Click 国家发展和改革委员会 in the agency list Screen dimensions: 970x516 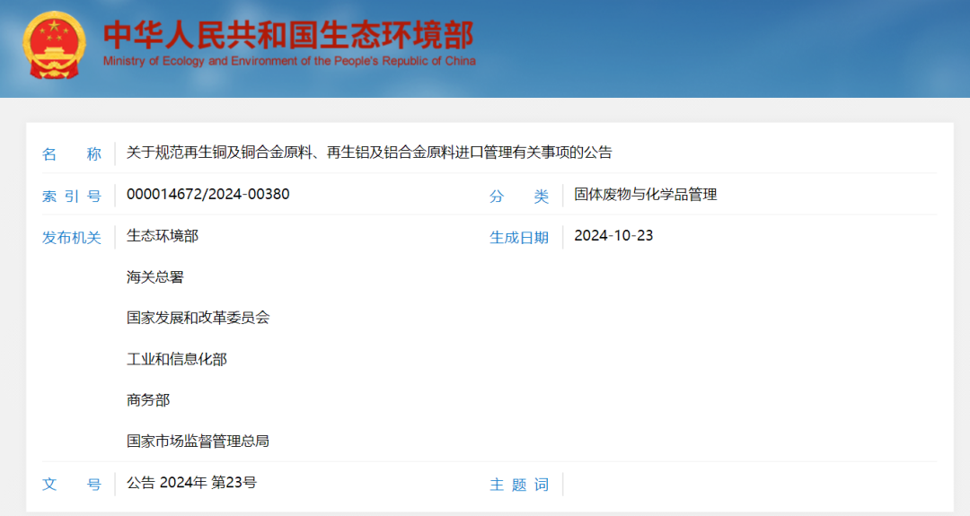tap(198, 318)
